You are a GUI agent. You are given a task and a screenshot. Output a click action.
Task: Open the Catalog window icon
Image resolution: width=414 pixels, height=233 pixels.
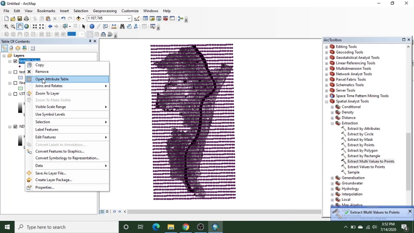pyautogui.click(x=152, y=18)
